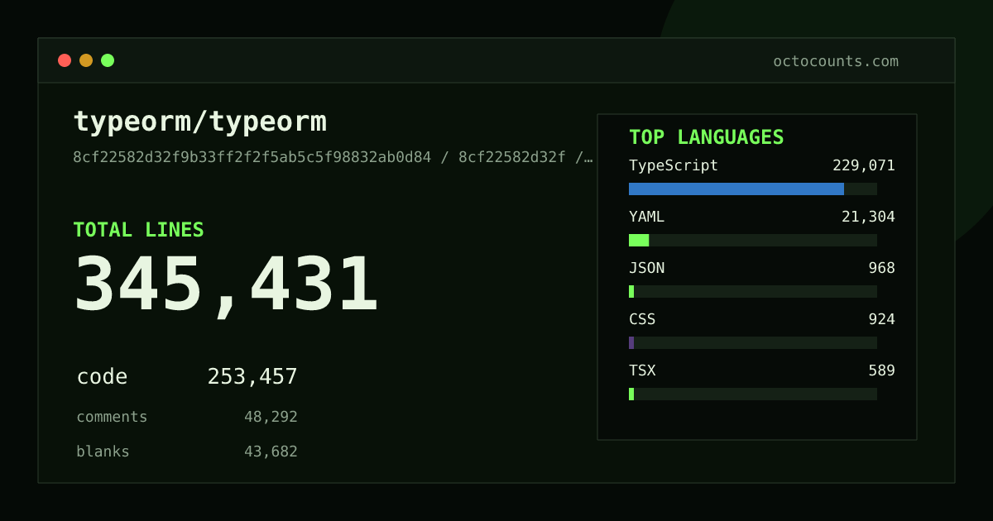Screen dimensions: 993x521
Task: Click the typeorm/typeorm repository title
Action: click(200, 122)
